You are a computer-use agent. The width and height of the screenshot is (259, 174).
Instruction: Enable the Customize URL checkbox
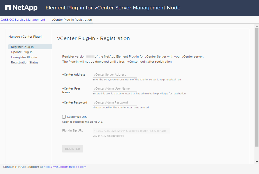64,117
